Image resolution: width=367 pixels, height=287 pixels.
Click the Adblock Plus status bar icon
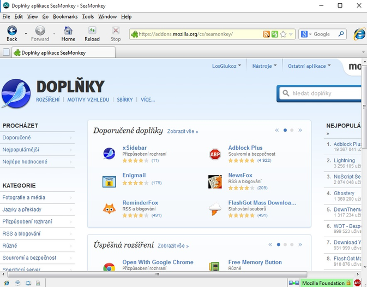[x=357, y=283]
